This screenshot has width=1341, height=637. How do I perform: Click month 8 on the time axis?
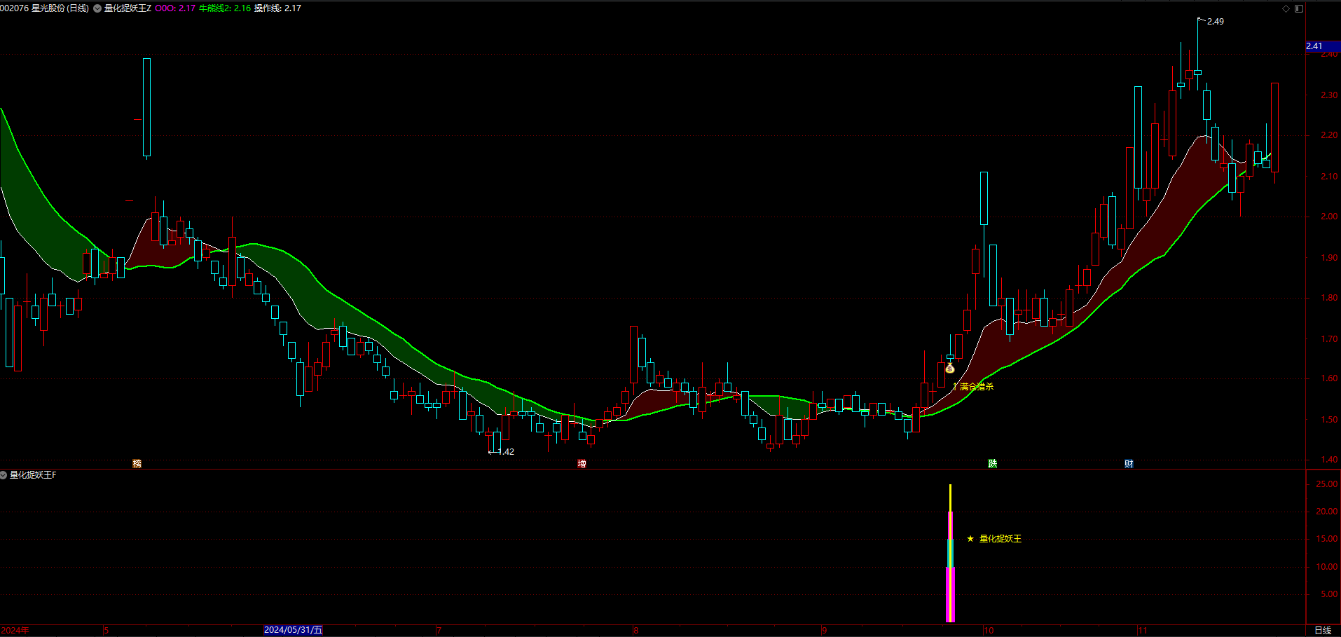pyautogui.click(x=636, y=631)
